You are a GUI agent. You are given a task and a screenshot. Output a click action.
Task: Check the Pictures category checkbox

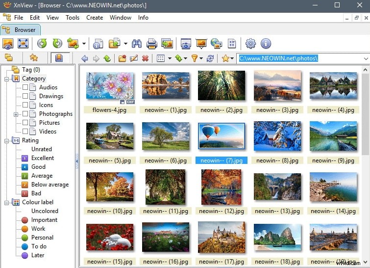tap(25, 122)
